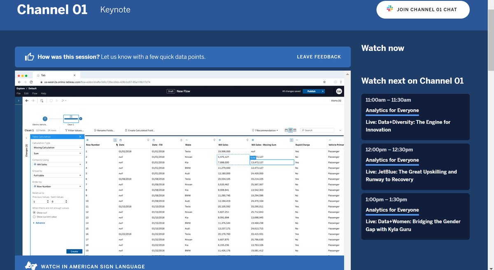Click Join Channel 01 Chat button

point(423,9)
